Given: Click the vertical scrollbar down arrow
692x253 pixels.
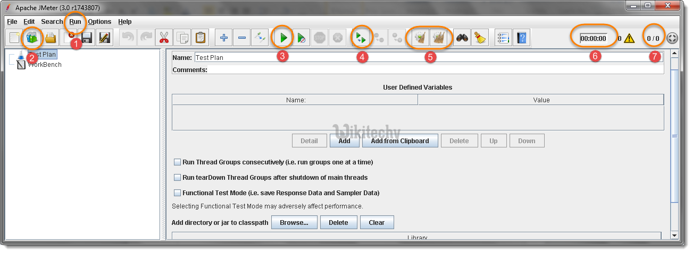Looking at the screenshot, I should (674, 235).
